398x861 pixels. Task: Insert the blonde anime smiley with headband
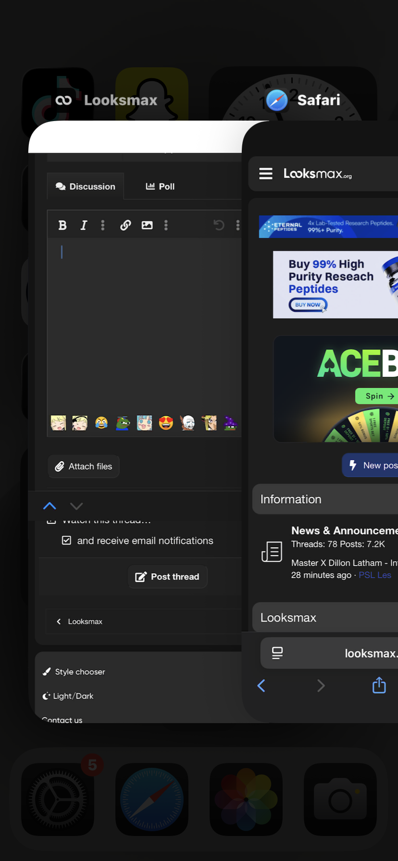(80, 423)
